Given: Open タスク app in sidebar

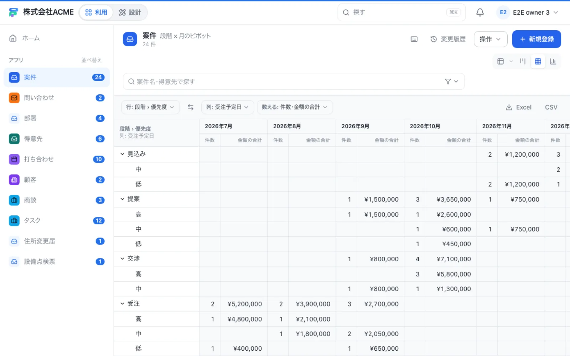Looking at the screenshot, I should (57, 221).
